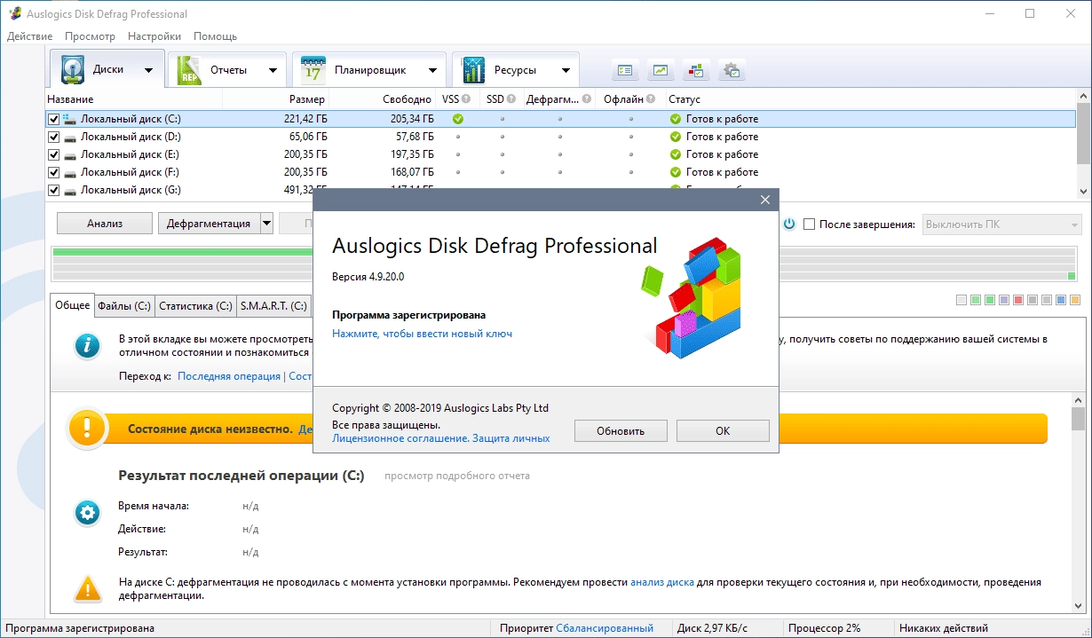
Task: Open the gear settings toolbar icon
Action: point(732,70)
